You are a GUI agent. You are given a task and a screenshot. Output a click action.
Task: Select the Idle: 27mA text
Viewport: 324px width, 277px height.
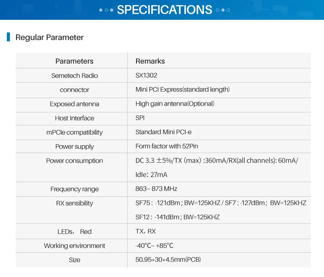click(151, 175)
